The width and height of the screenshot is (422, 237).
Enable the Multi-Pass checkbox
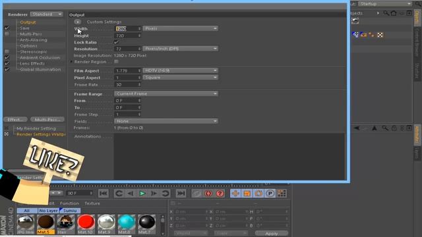tap(7, 34)
